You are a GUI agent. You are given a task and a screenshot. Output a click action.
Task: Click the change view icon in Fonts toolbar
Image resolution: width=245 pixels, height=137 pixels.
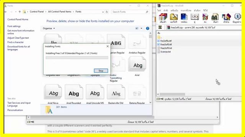[x=137, y=29]
